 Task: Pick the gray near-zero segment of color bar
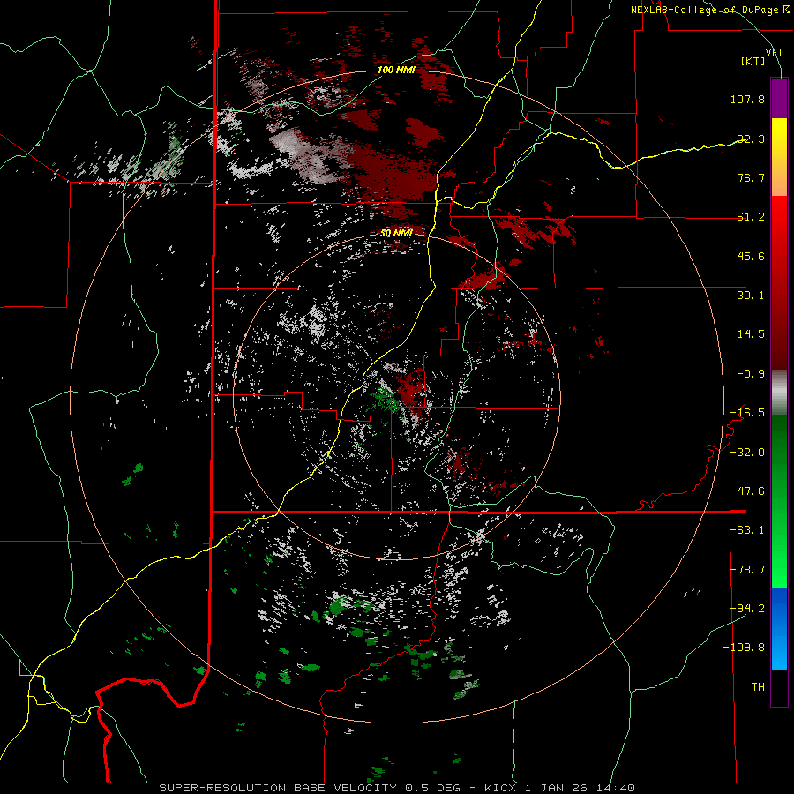(x=779, y=393)
